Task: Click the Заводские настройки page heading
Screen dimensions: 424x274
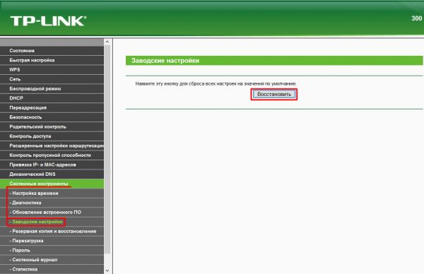Action: 165,61
